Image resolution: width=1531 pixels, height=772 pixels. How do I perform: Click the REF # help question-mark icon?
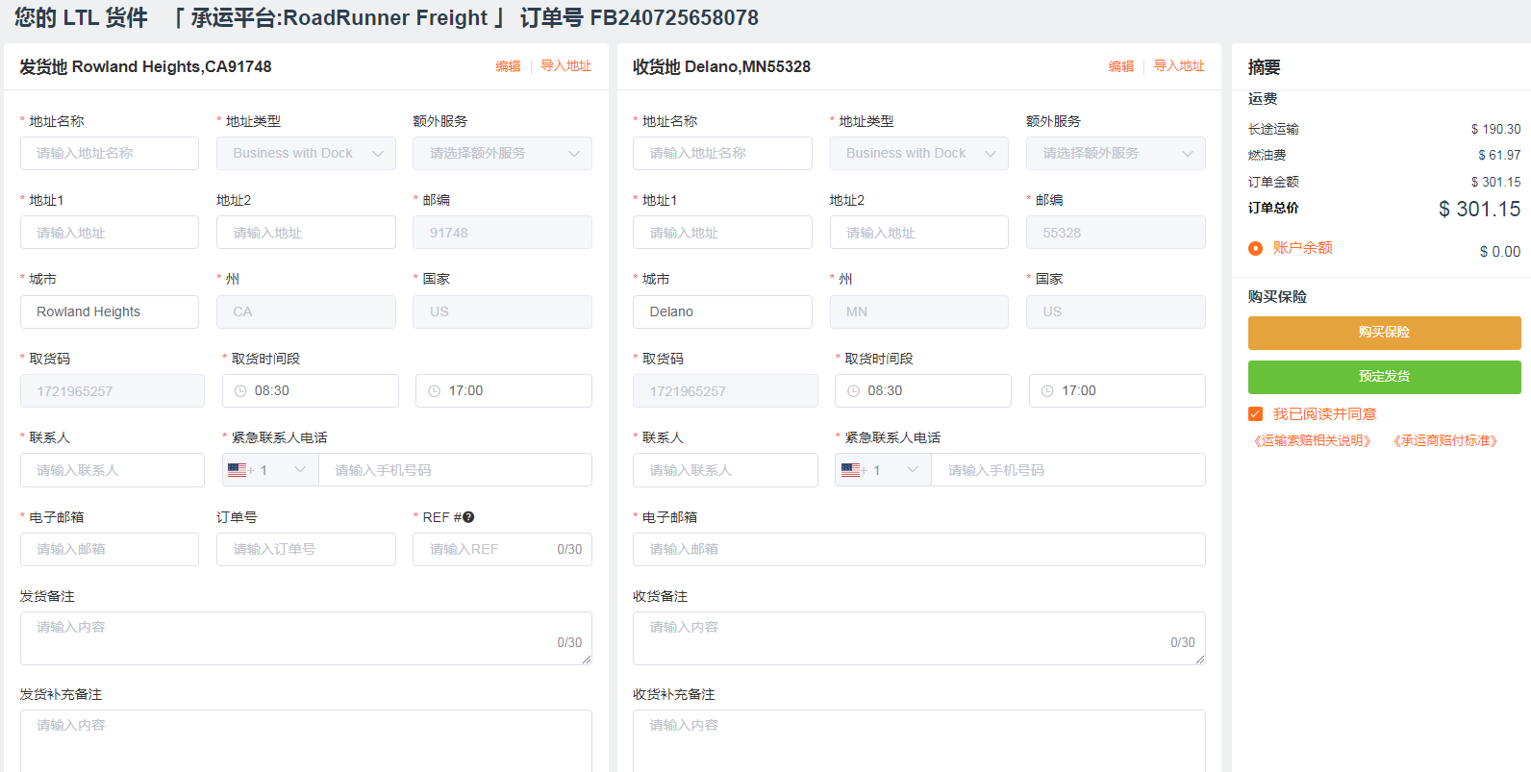(x=468, y=517)
